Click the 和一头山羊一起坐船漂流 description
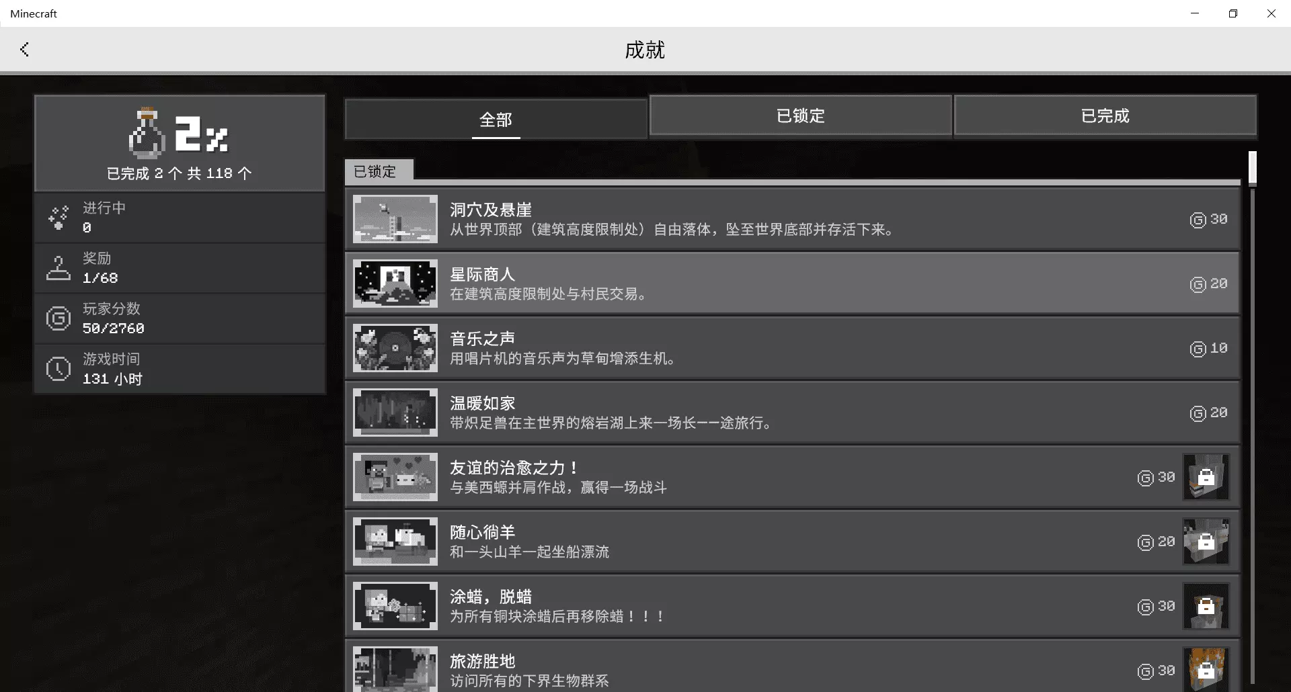Screen dimensions: 1291x692 click(x=529, y=552)
